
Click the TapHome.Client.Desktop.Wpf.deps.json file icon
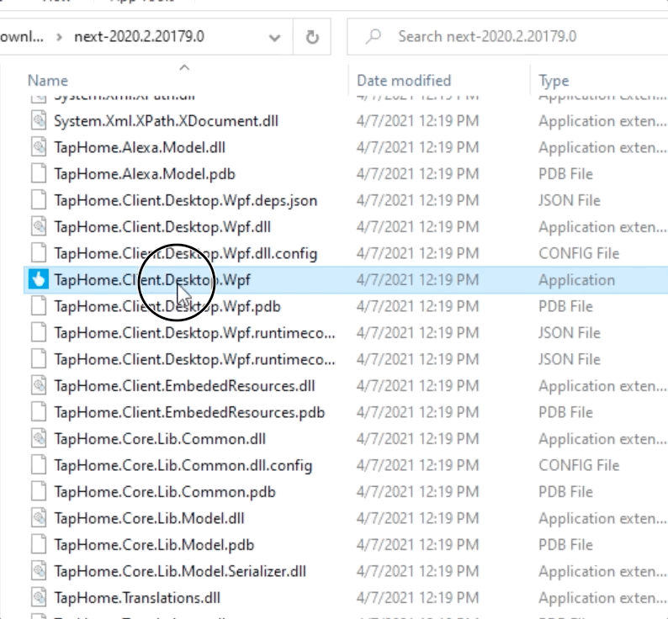[x=39, y=200]
